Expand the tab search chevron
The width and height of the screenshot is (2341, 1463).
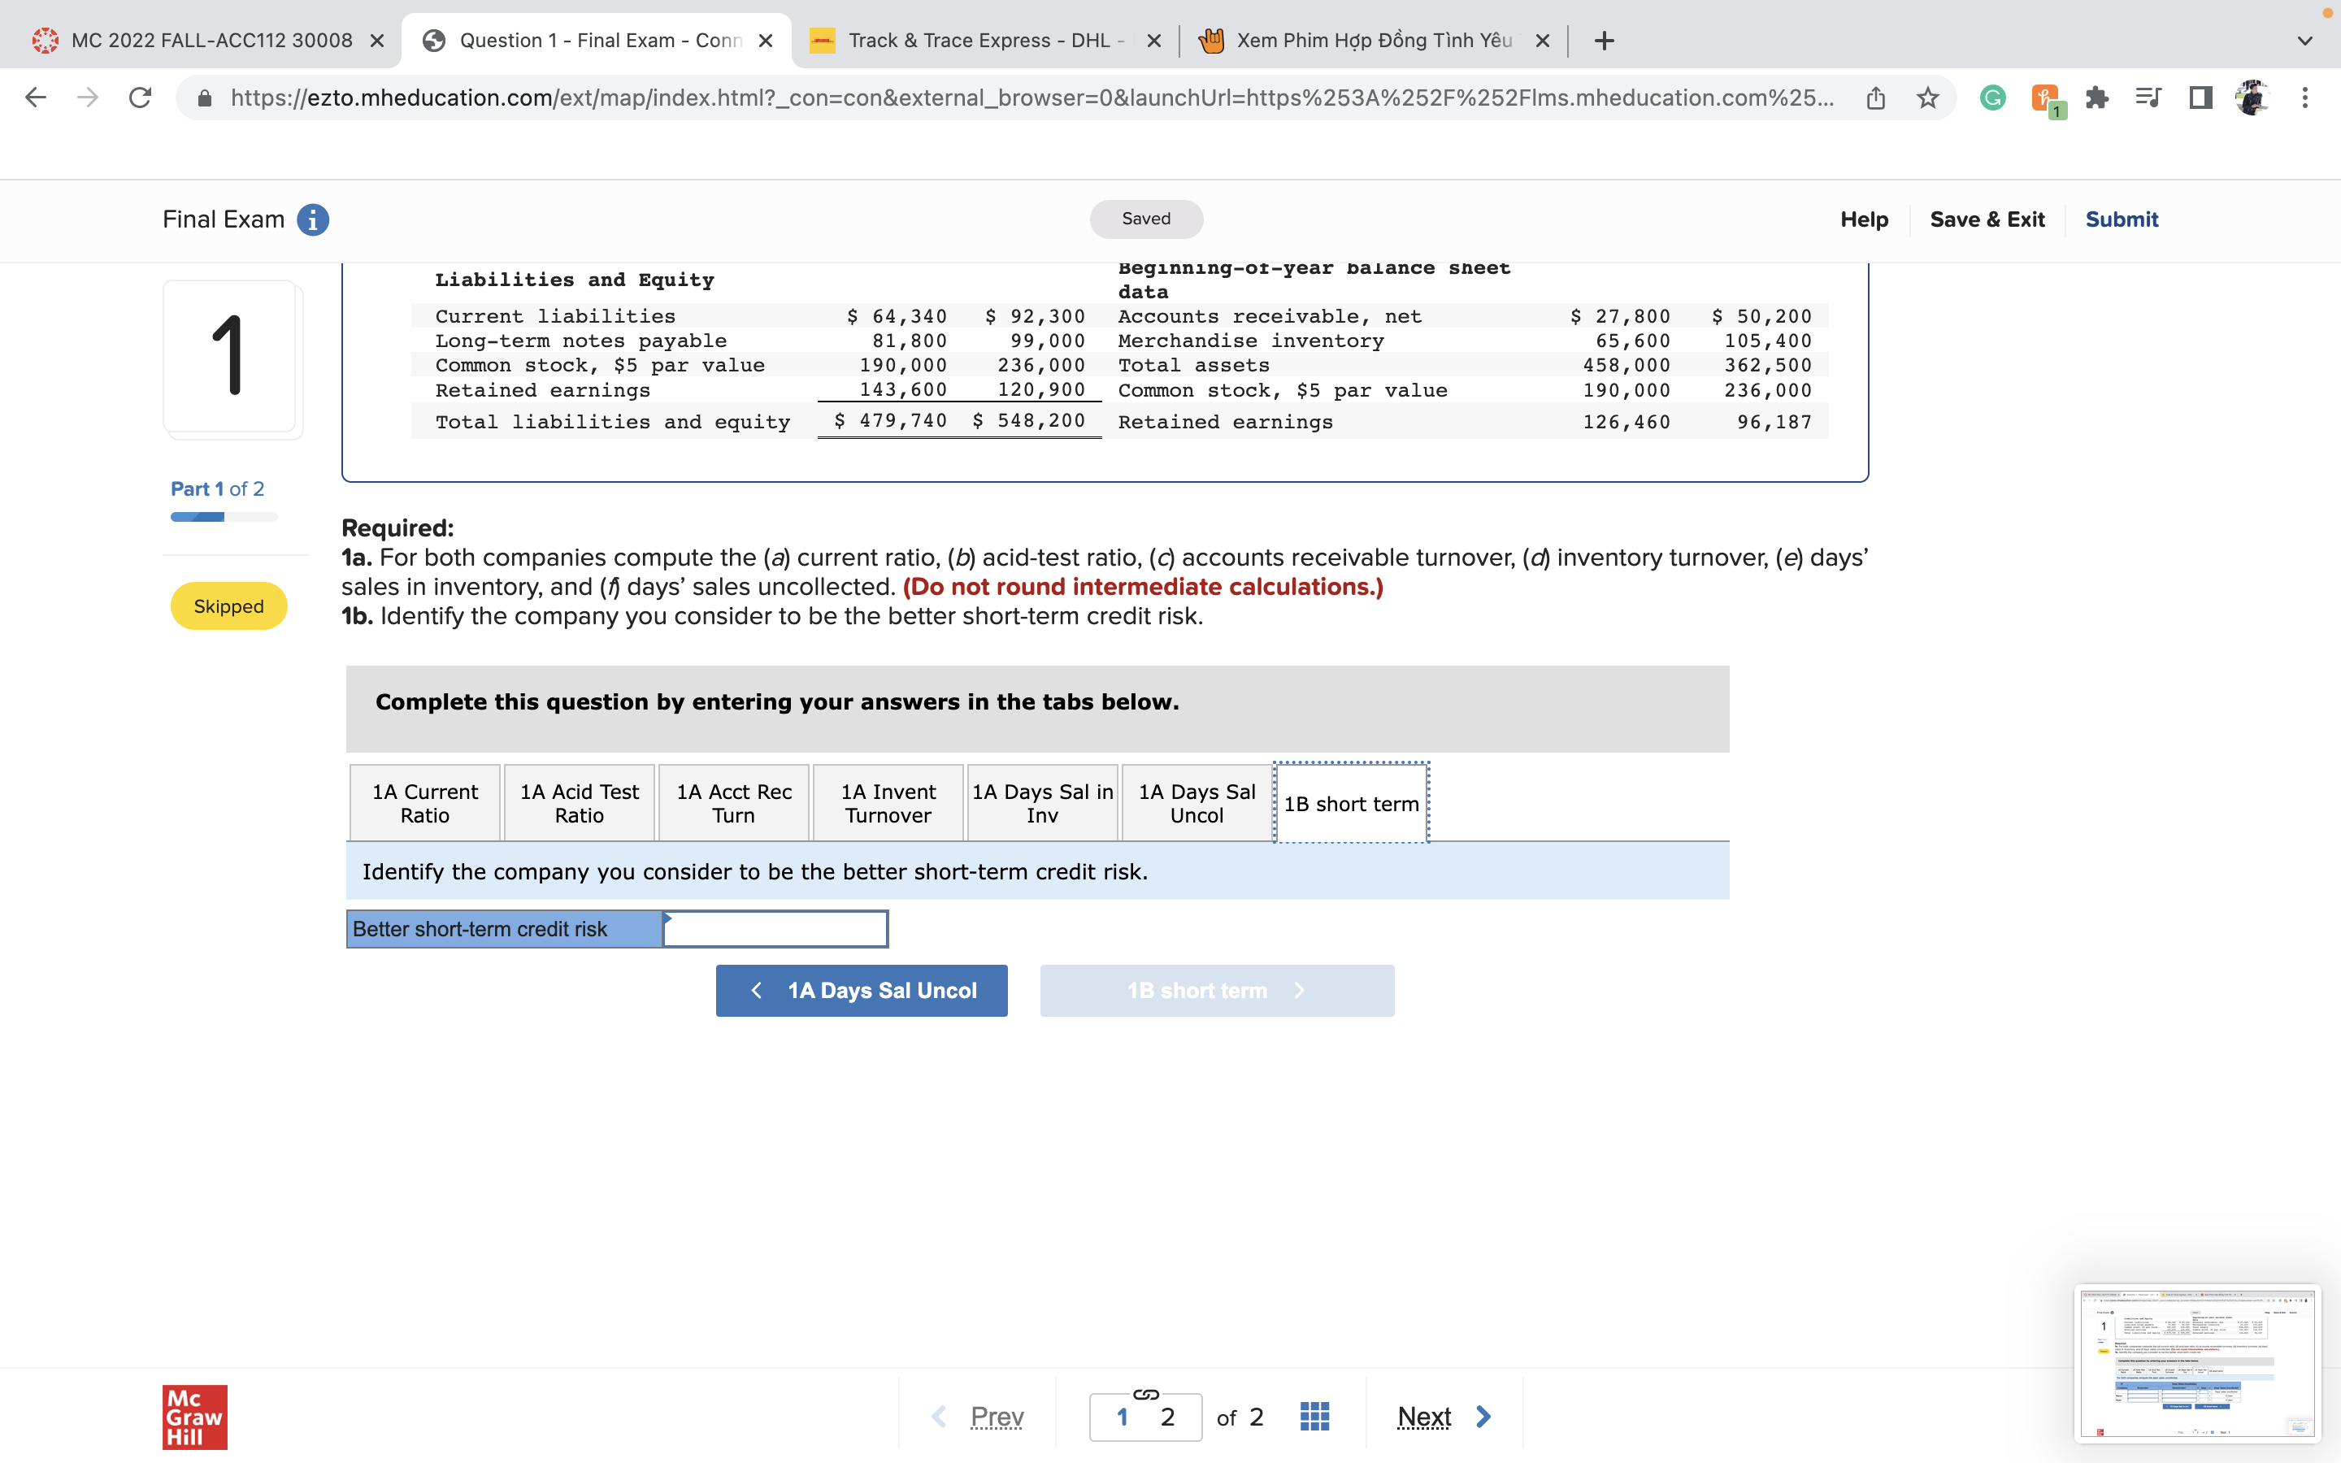[x=2305, y=41]
